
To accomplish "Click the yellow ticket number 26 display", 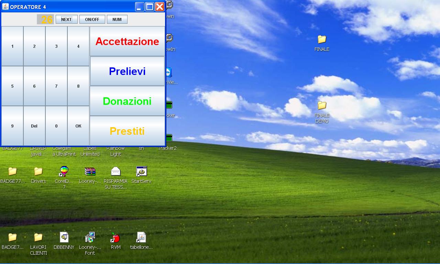I will (45, 19).
